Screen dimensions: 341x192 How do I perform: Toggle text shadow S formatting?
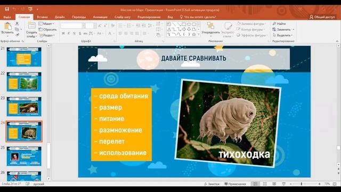pos(80,33)
